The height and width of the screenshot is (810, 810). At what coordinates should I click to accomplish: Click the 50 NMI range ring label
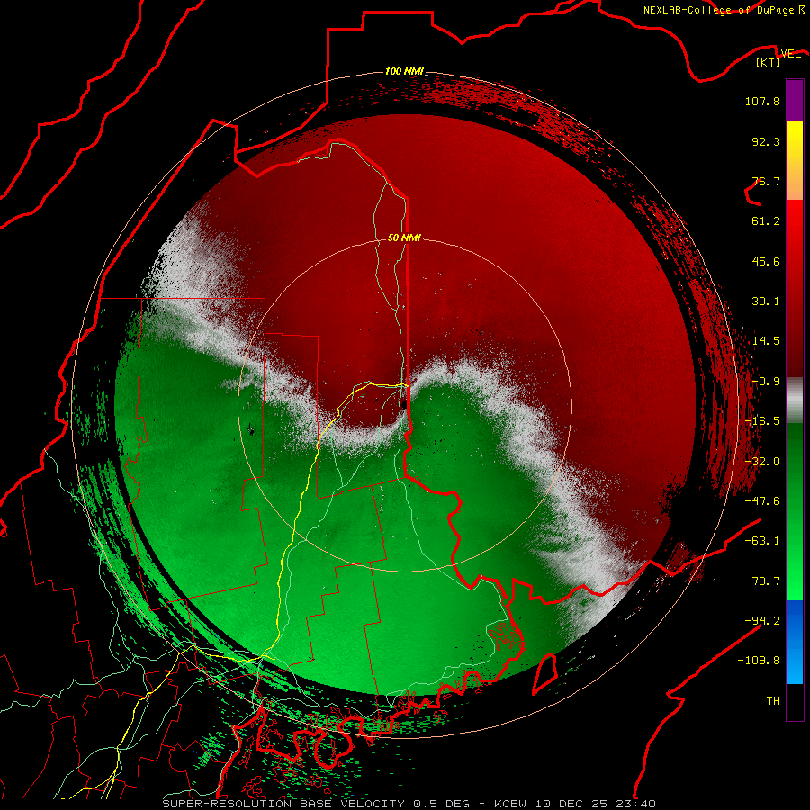point(404,238)
